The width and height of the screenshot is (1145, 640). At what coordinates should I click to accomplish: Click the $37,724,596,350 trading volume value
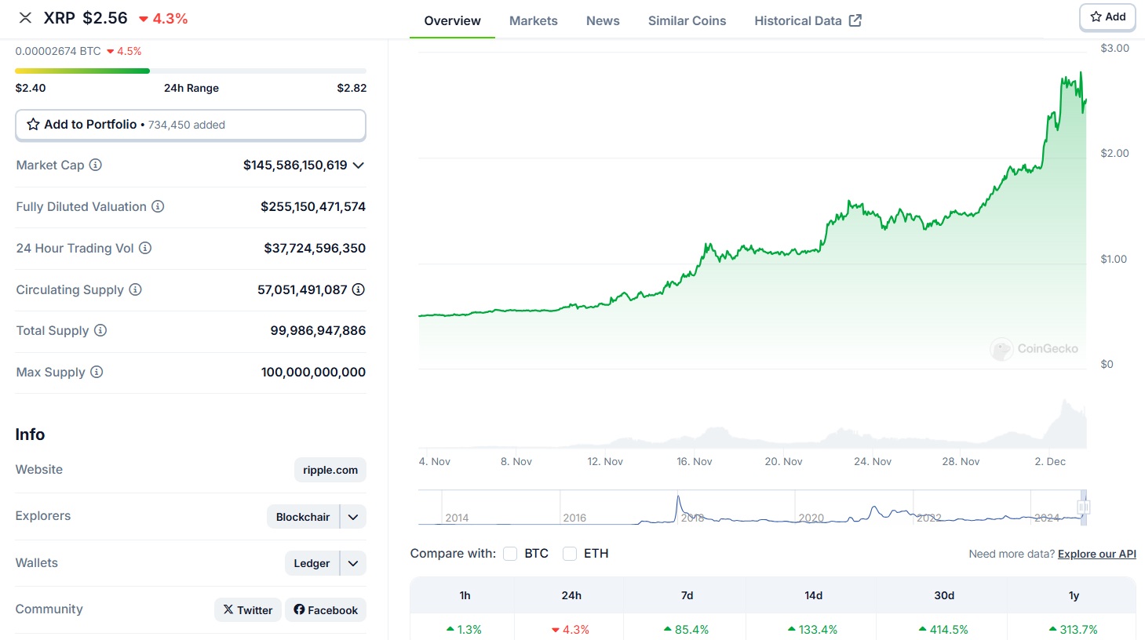click(x=315, y=248)
